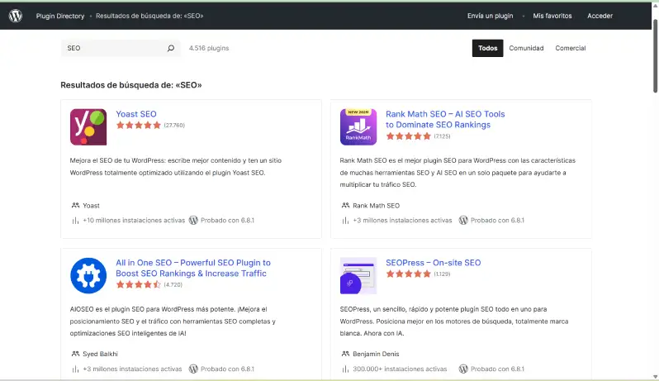Open Rank Math SEO title link
Viewport: 659px width, 381px height.
pyautogui.click(x=445, y=120)
